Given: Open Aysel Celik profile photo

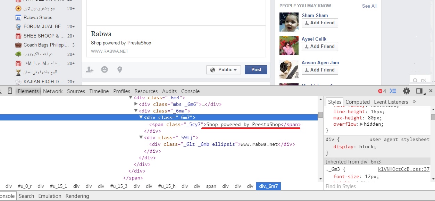Looking at the screenshot, I should pos(289,46).
